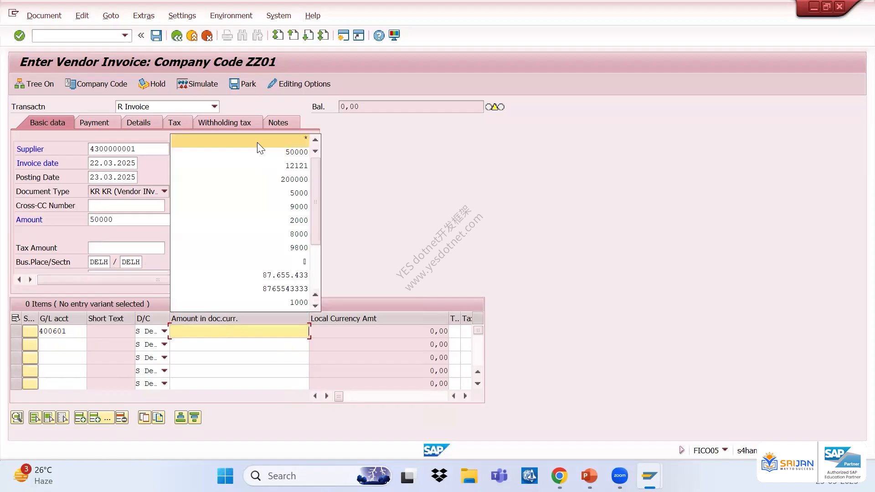Click the Park button
Screen dimensions: 875x492
pos(242,84)
